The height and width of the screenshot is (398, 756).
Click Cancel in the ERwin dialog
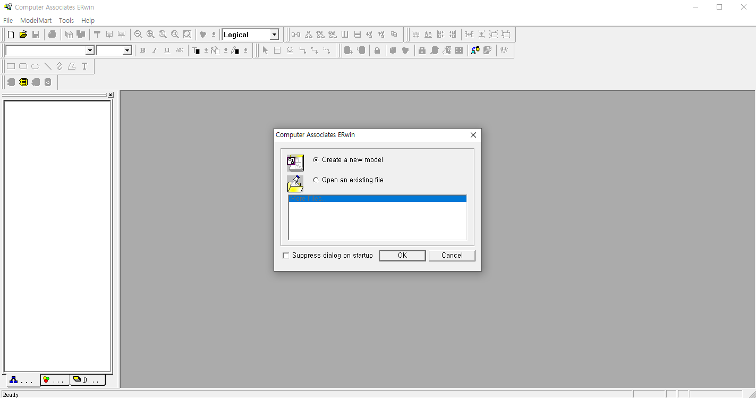point(452,256)
